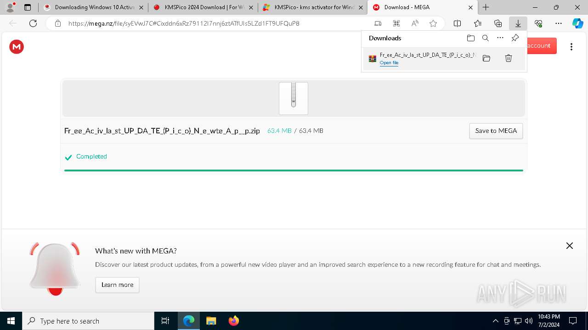588x330 pixels.
Task: Delete the downloaded zip entry
Action: click(509, 58)
